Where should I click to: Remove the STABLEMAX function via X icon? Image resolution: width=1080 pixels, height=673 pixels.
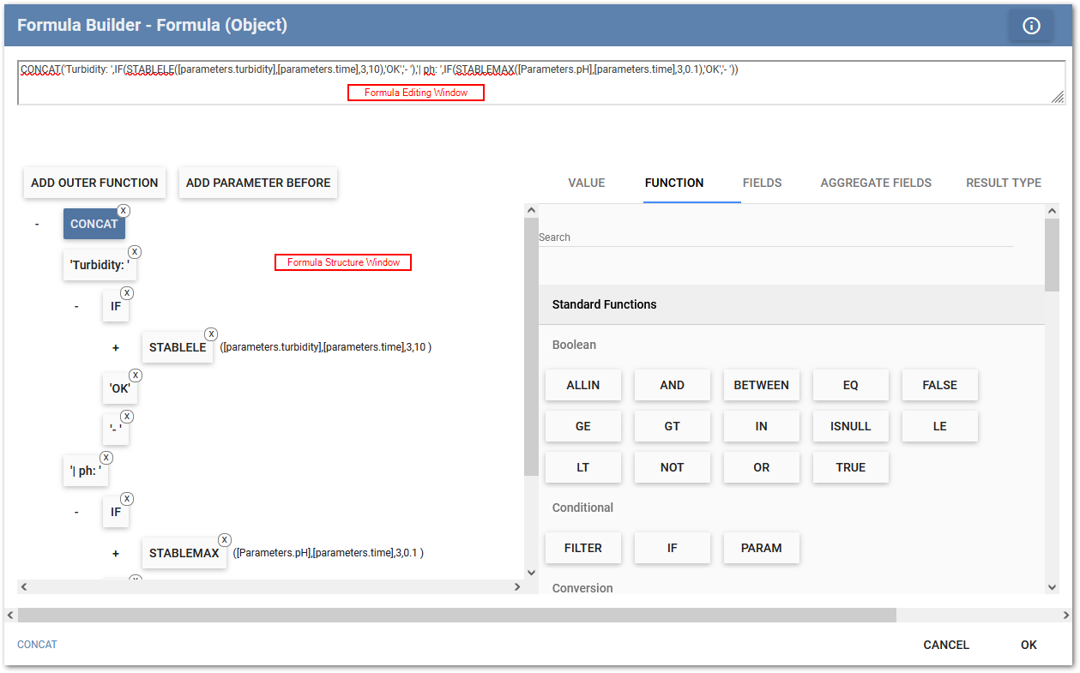coord(225,540)
